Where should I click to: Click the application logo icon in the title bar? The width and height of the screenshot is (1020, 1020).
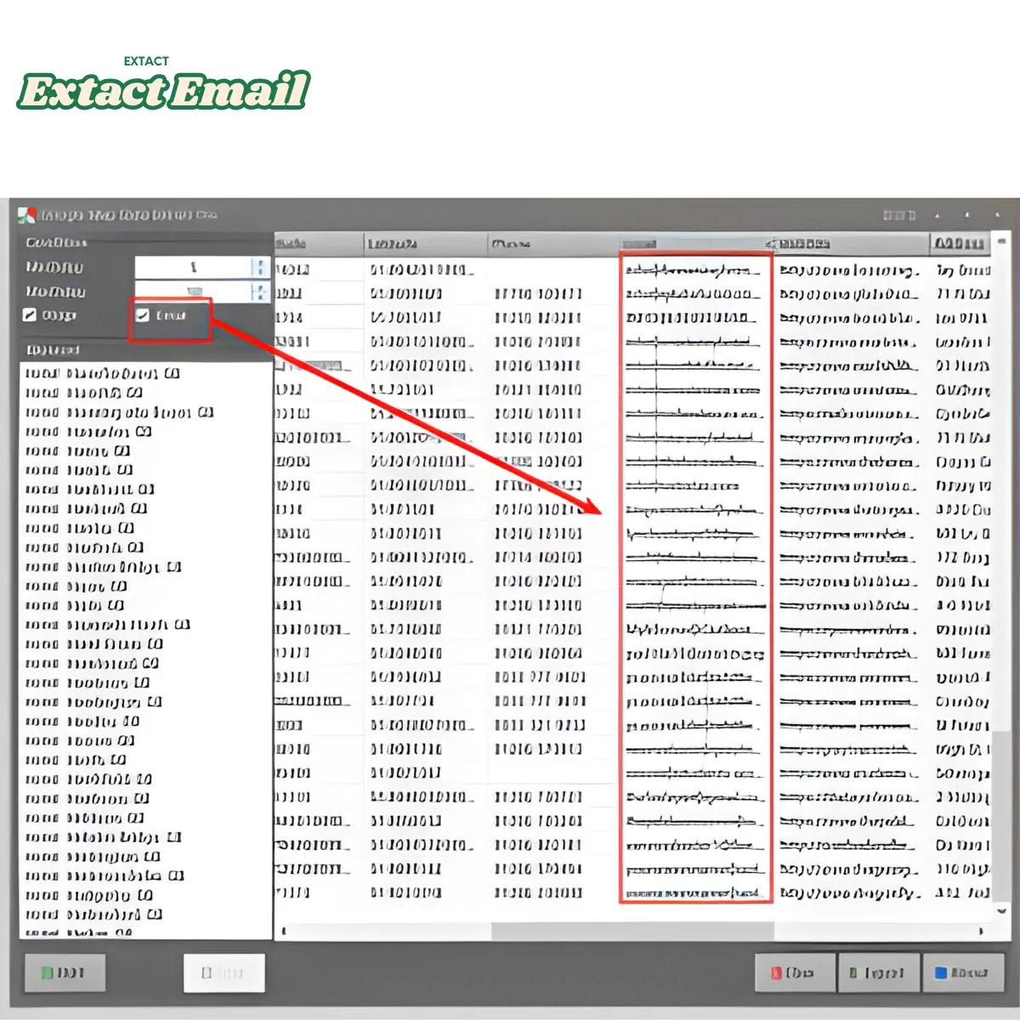click(26, 214)
